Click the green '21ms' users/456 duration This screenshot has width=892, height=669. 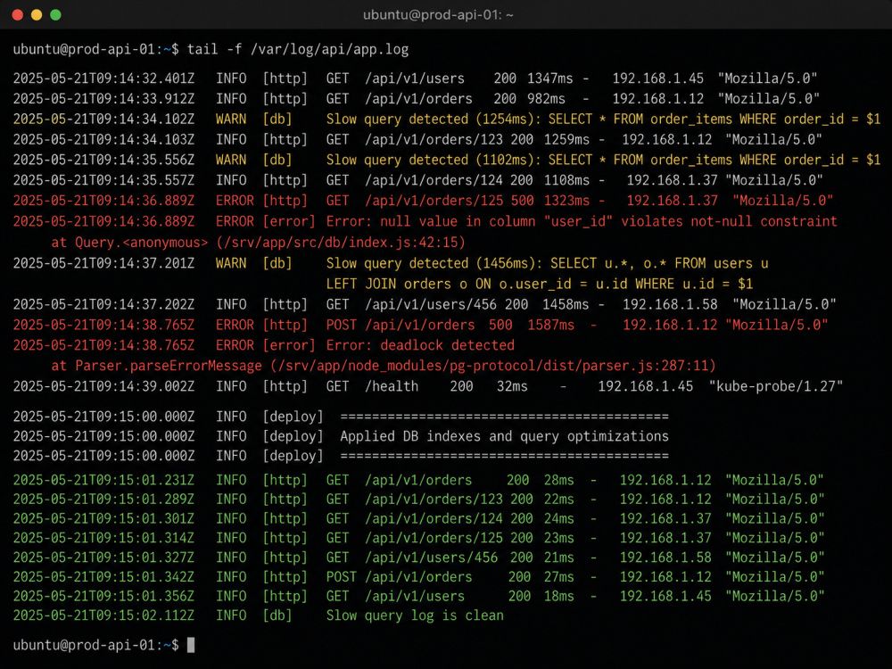(558, 557)
